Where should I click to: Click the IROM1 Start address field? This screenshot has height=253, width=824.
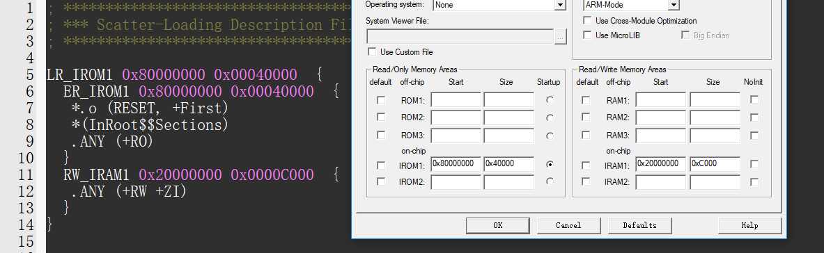(x=456, y=164)
